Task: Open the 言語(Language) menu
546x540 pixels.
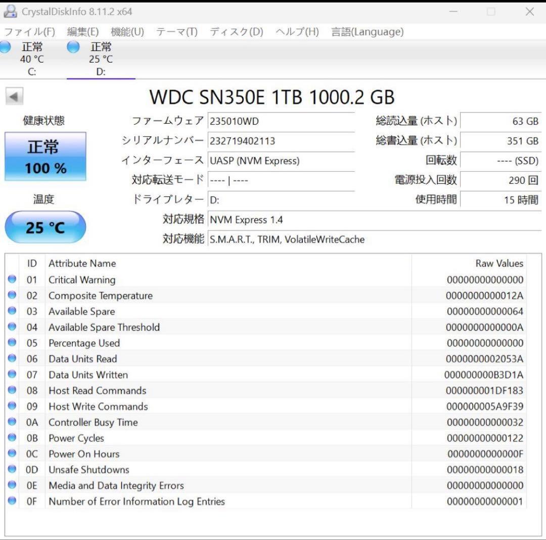Action: [x=367, y=32]
